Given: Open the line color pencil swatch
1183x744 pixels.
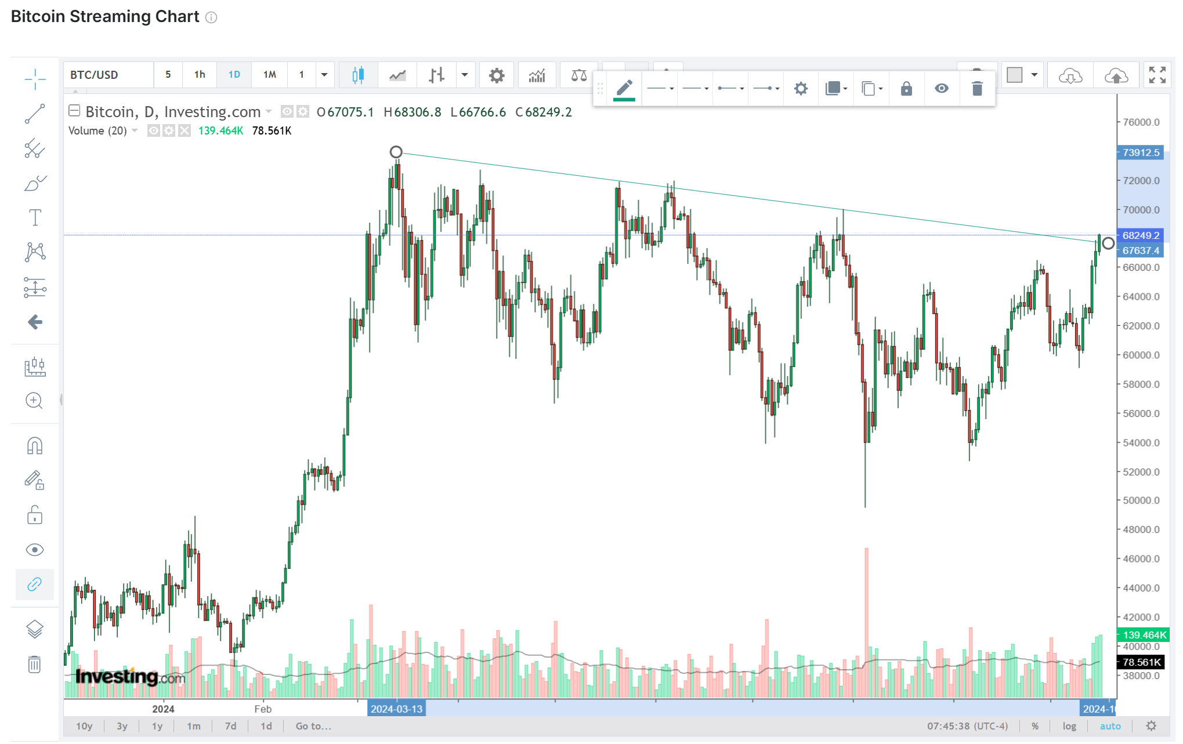Looking at the screenshot, I should pyautogui.click(x=624, y=89).
